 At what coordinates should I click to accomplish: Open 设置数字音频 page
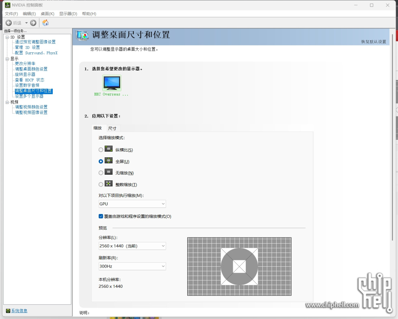[27, 85]
